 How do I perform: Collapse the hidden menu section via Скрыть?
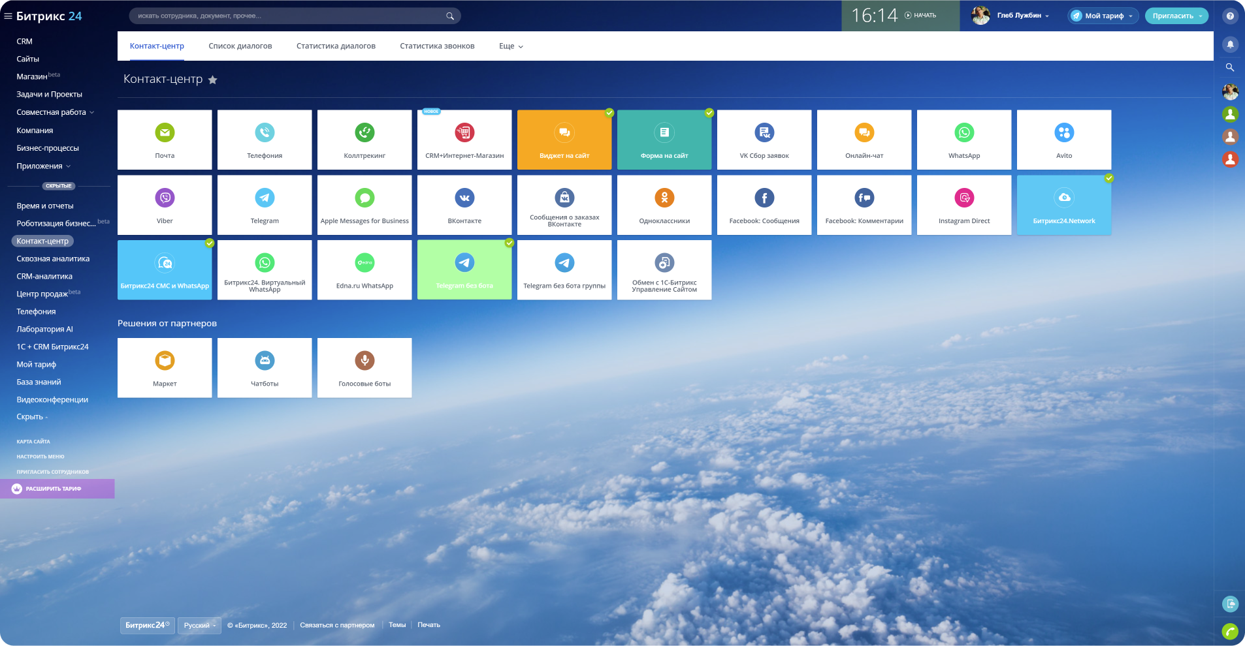click(32, 417)
